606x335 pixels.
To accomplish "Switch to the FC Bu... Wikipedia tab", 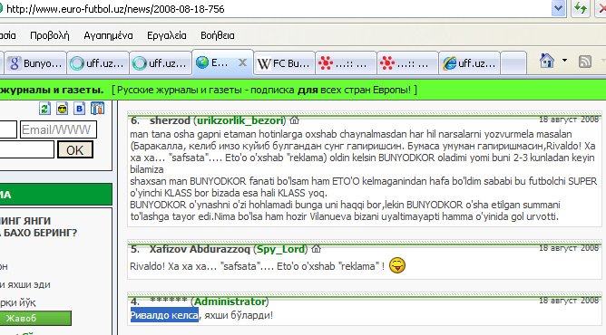I will (284, 62).
